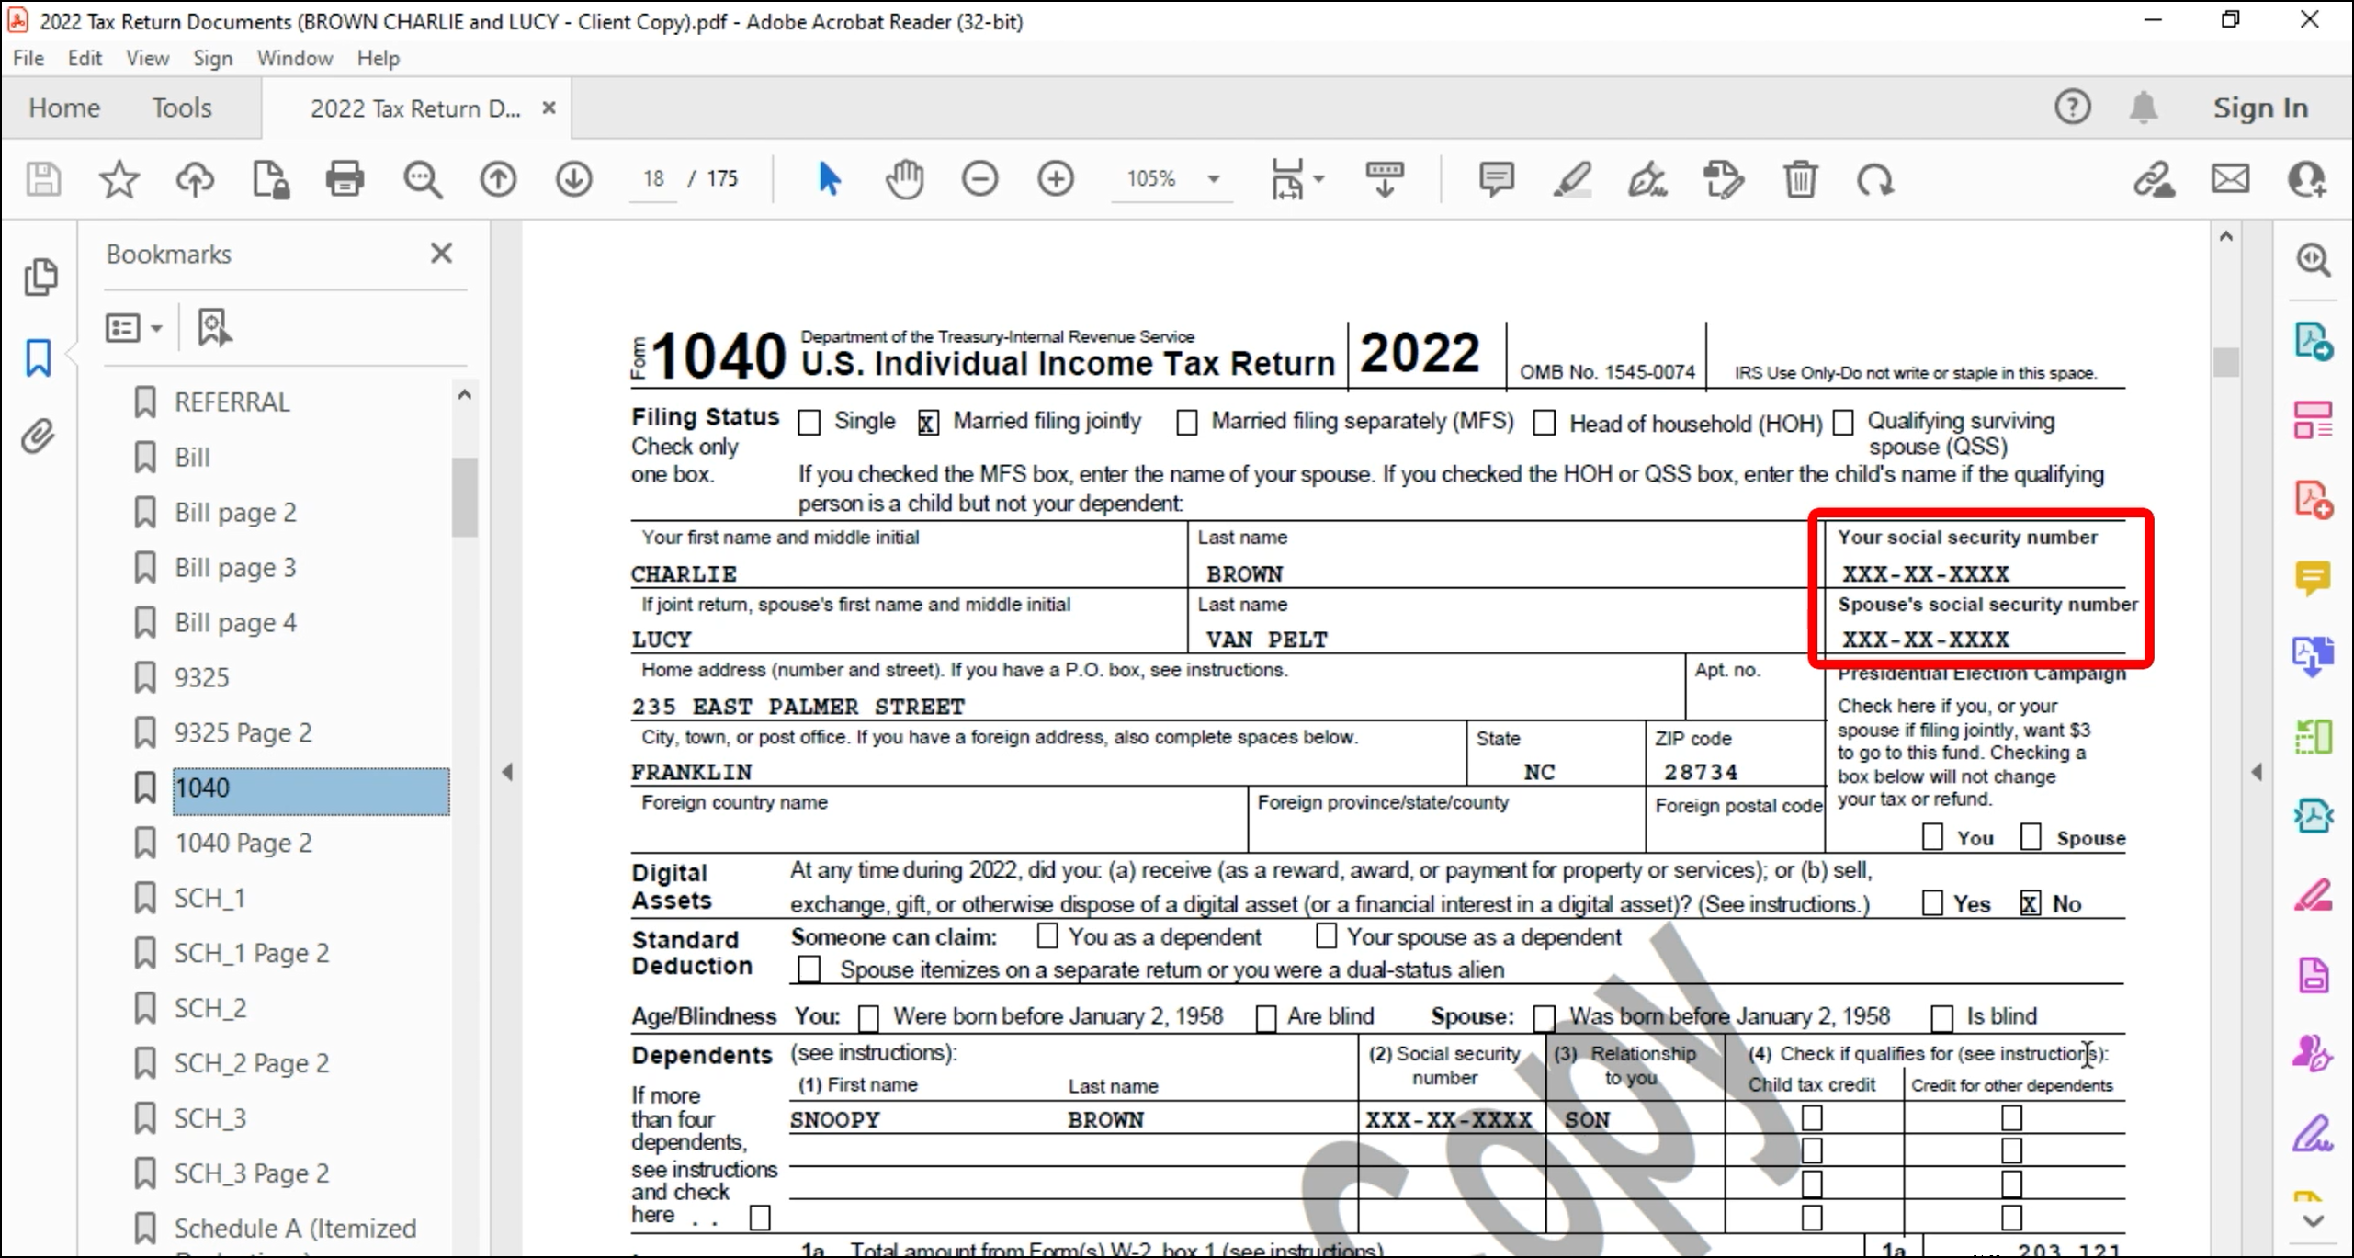Star the document with bookmark star icon
Screen dimensions: 2354x1258
tap(119, 178)
